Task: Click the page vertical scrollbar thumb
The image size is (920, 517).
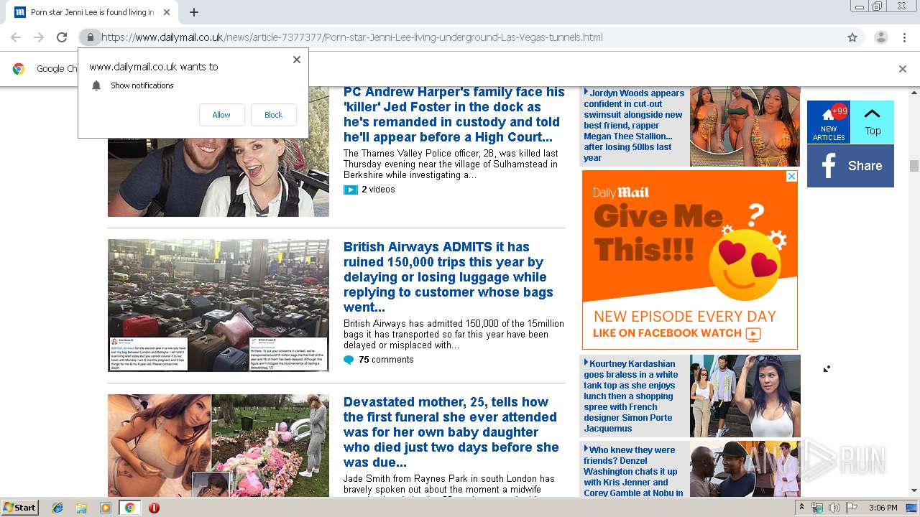Action: point(914,166)
